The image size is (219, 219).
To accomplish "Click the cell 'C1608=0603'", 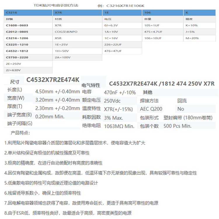I will pos(28,25).
